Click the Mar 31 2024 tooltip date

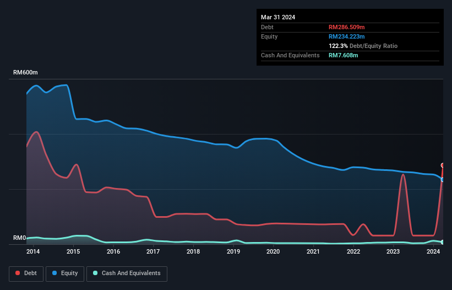pyautogui.click(x=278, y=17)
